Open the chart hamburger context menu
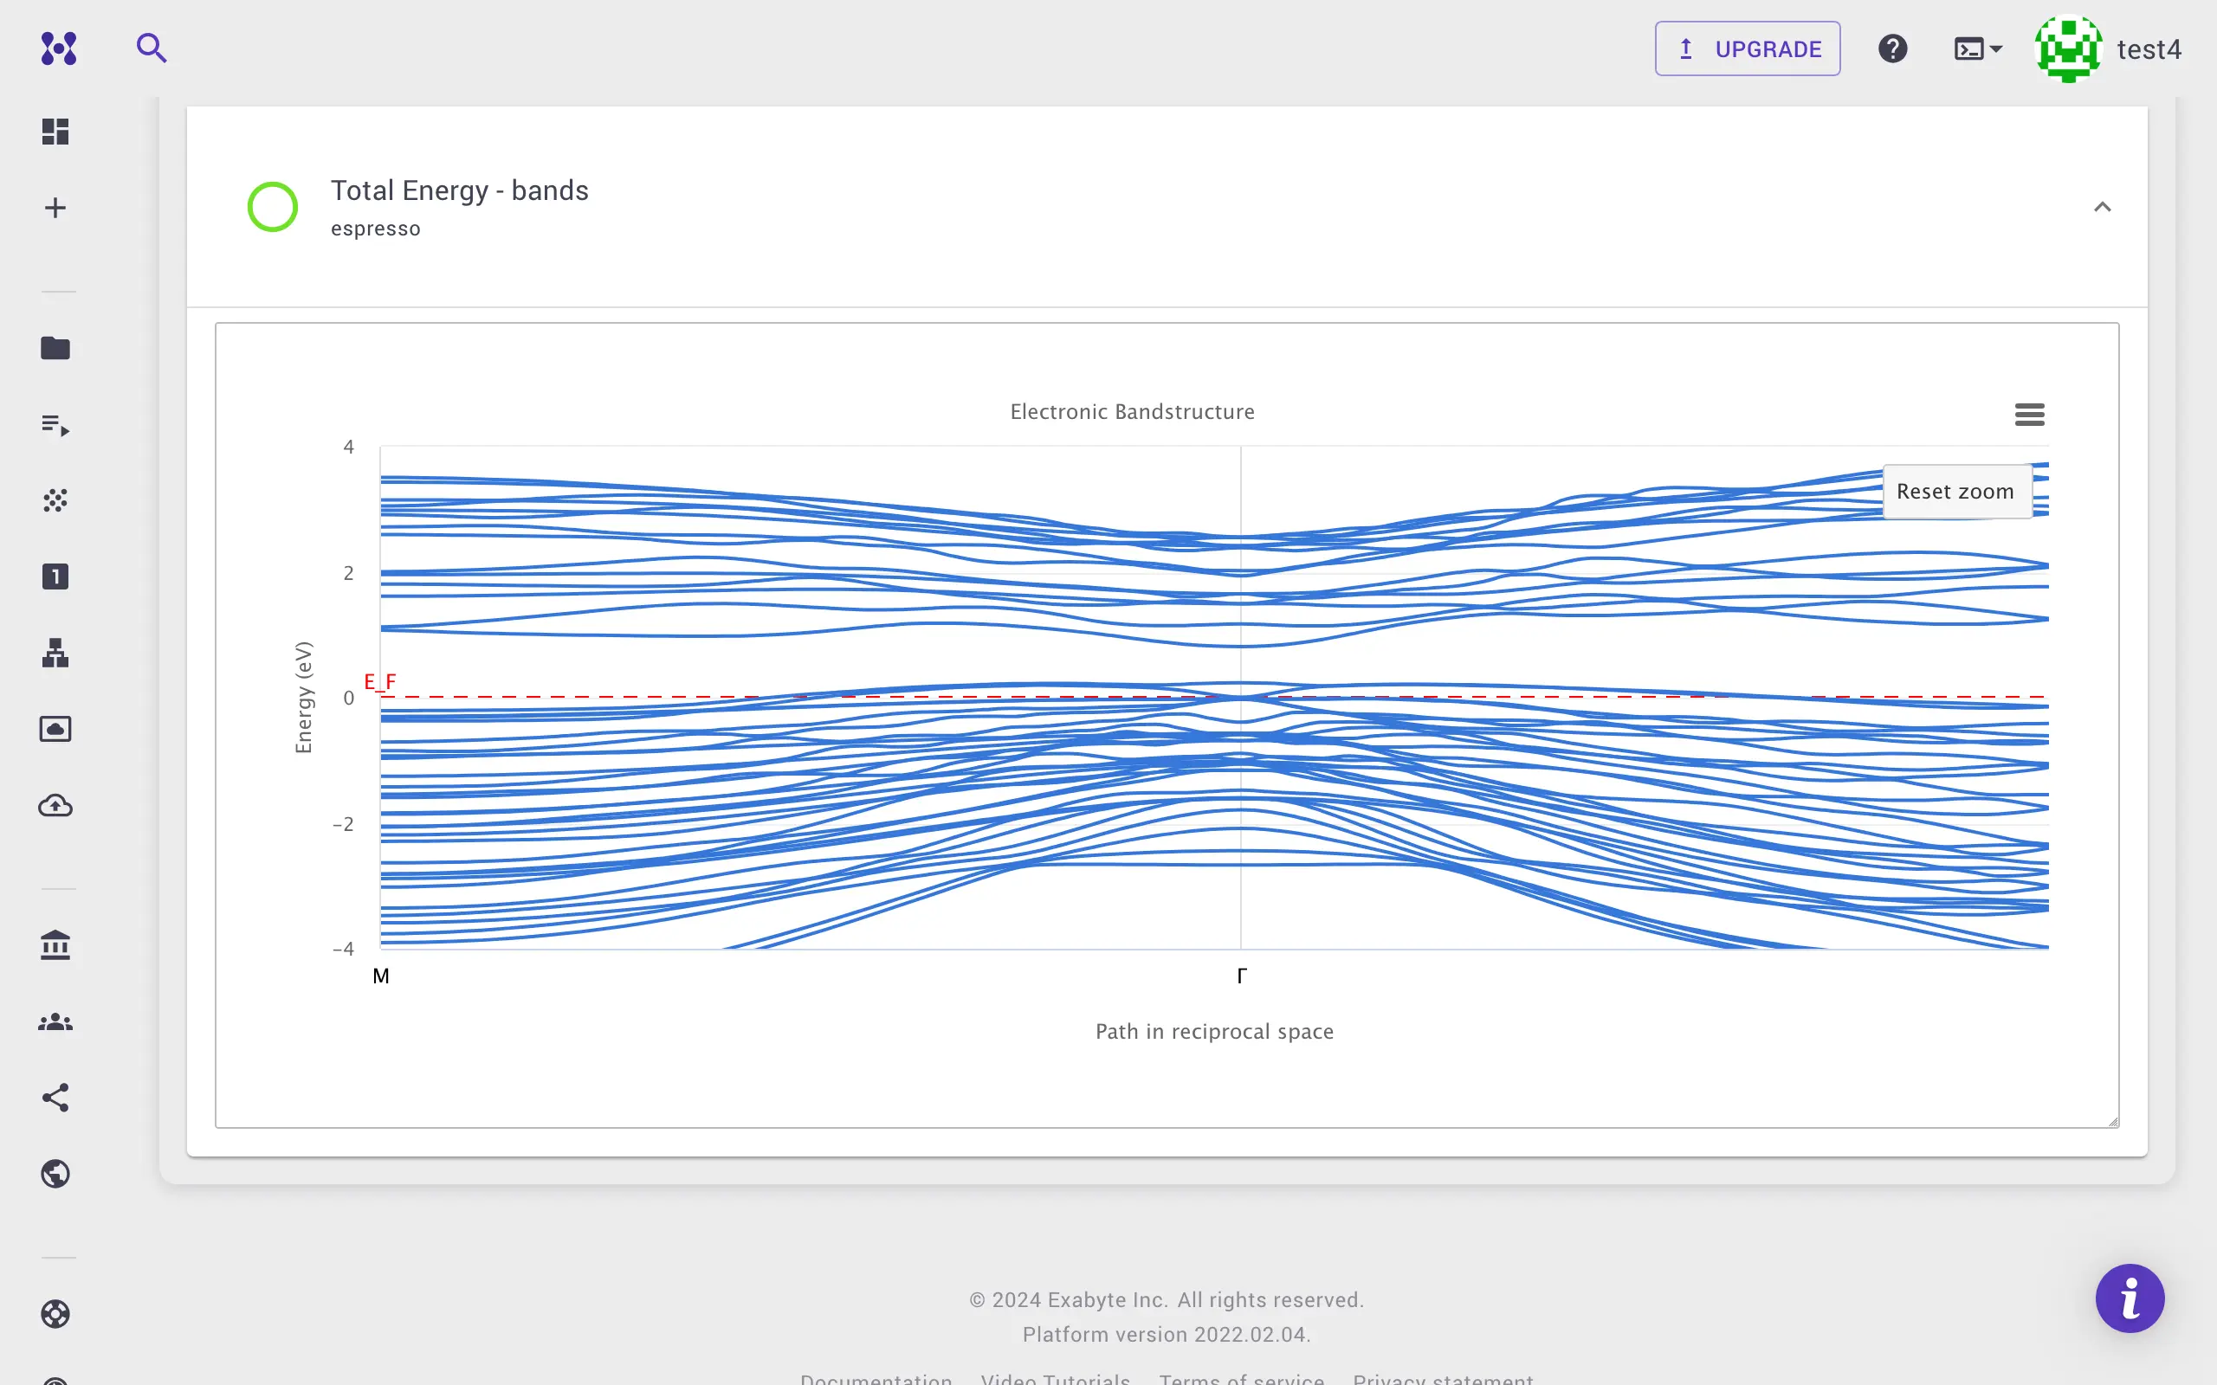Image resolution: width=2217 pixels, height=1385 pixels. coord(2029,415)
